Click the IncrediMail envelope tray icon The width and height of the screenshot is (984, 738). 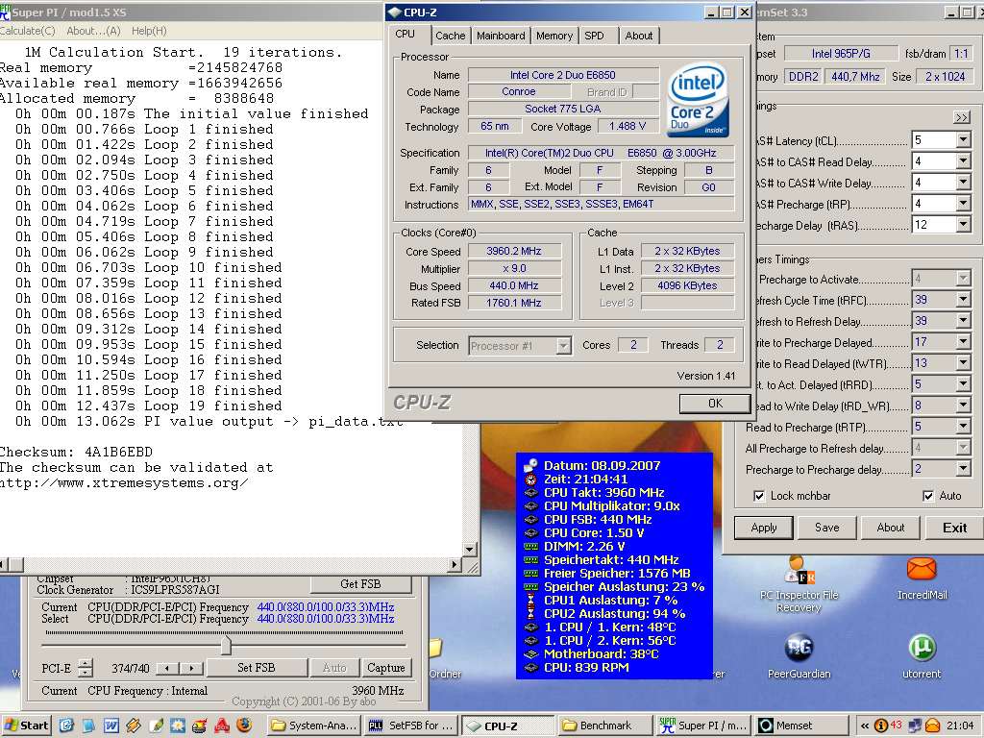pos(932,726)
